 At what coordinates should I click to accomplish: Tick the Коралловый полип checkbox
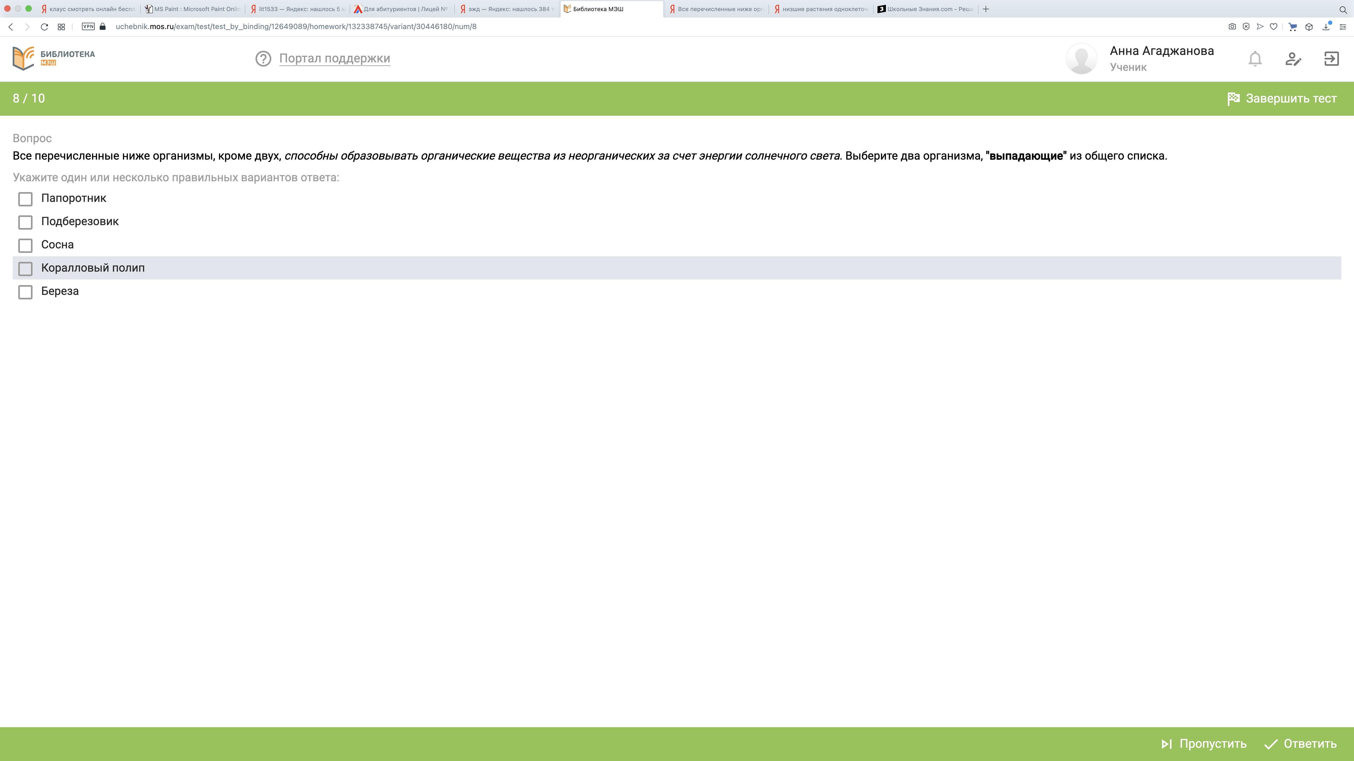pos(25,269)
